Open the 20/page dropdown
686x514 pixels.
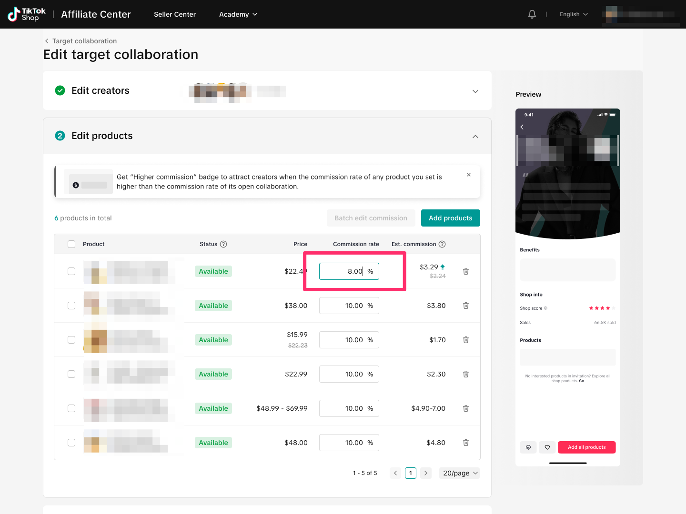460,473
